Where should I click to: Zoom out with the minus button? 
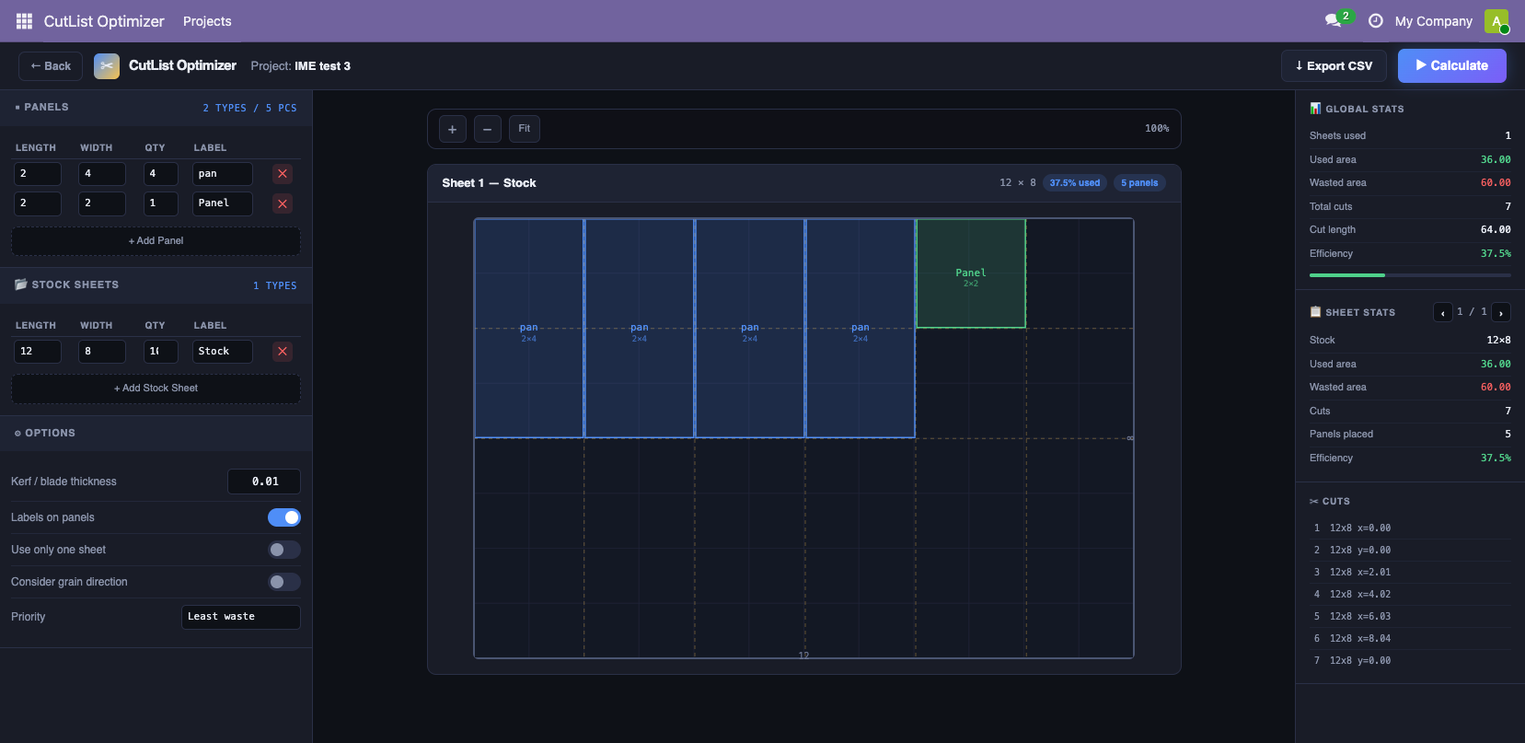[488, 129]
